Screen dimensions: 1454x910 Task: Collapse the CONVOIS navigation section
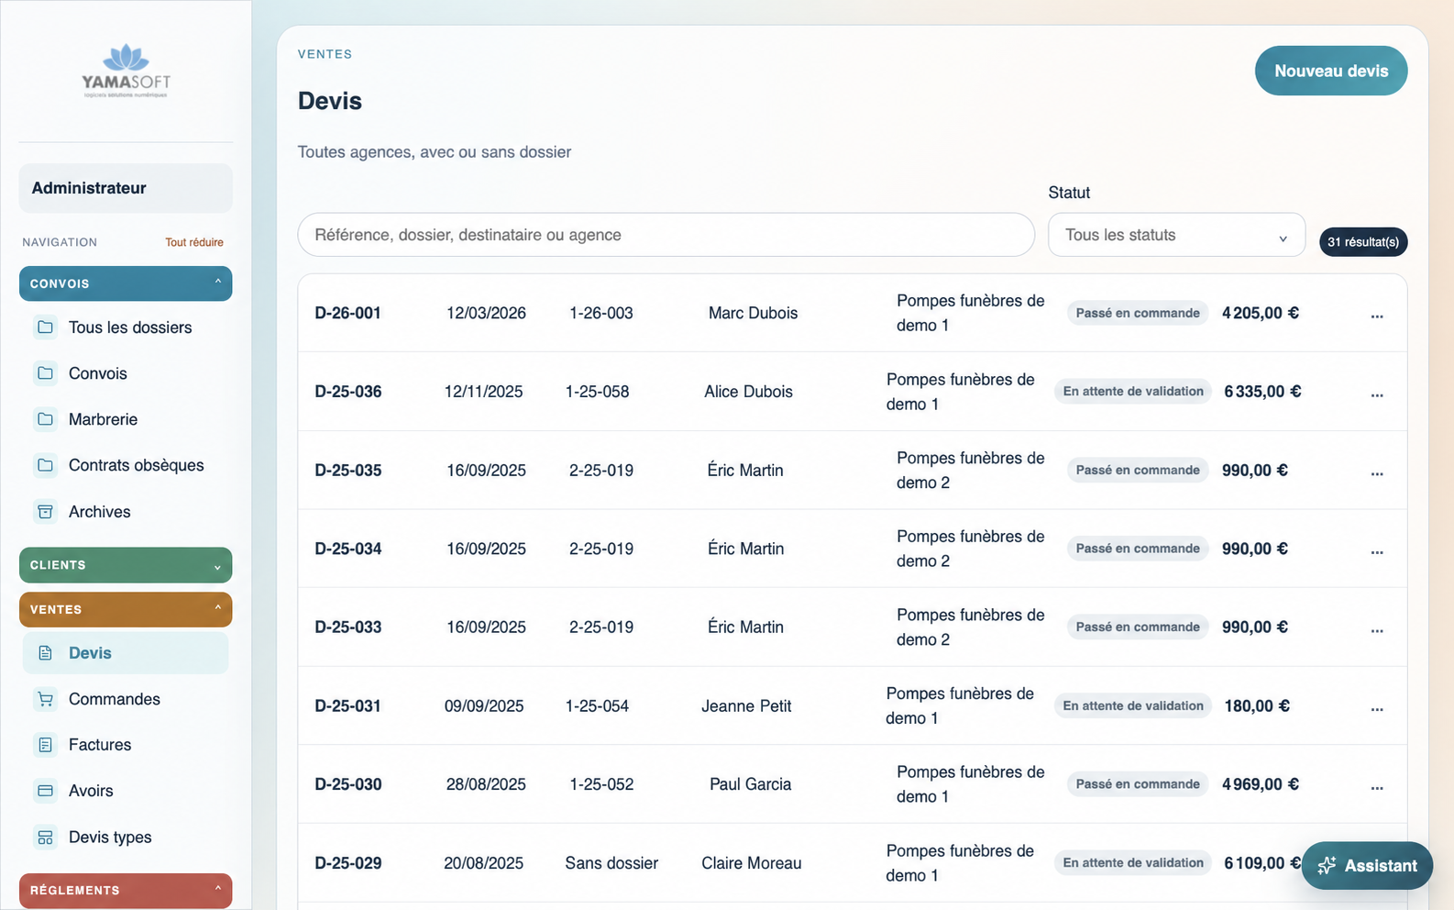(126, 283)
